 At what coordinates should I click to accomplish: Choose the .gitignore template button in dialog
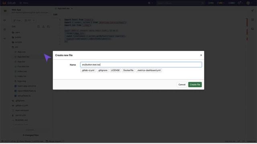[x=103, y=70]
